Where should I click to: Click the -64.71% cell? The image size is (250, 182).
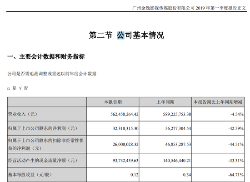click(236, 175)
